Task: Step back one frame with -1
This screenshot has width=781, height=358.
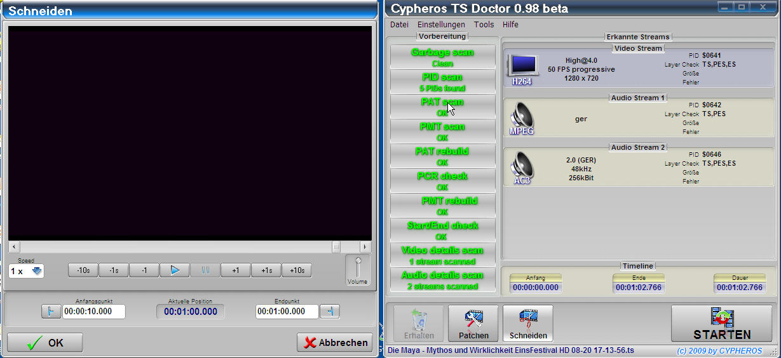Action: click(x=144, y=270)
